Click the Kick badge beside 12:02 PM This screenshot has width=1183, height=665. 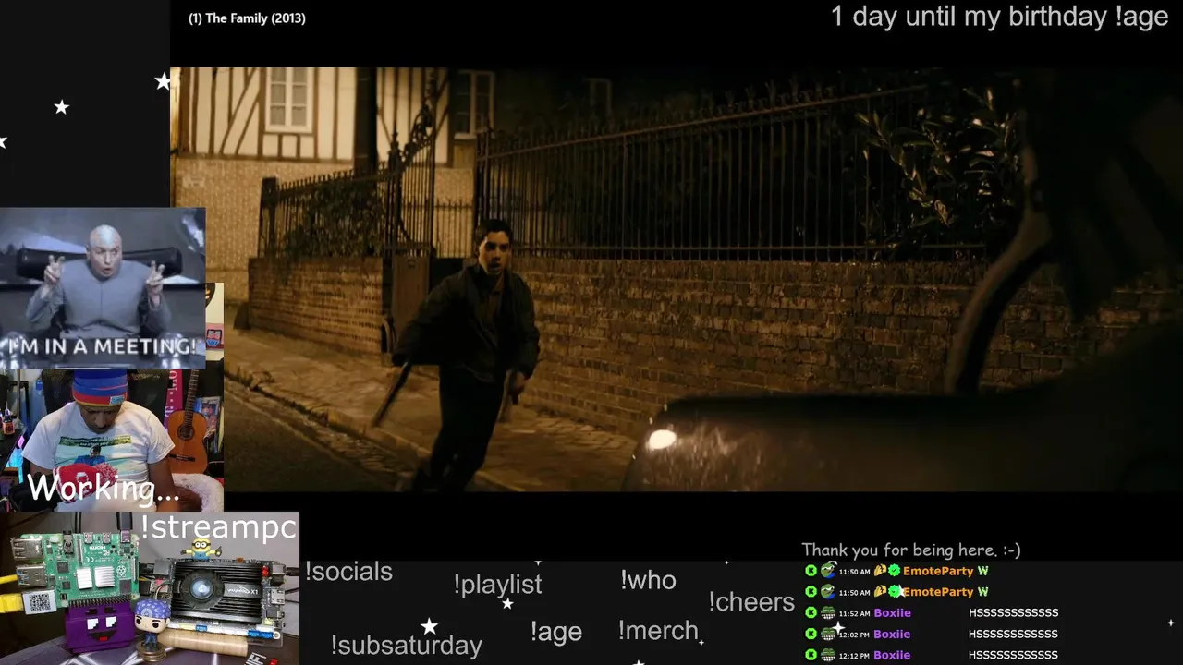coord(811,634)
